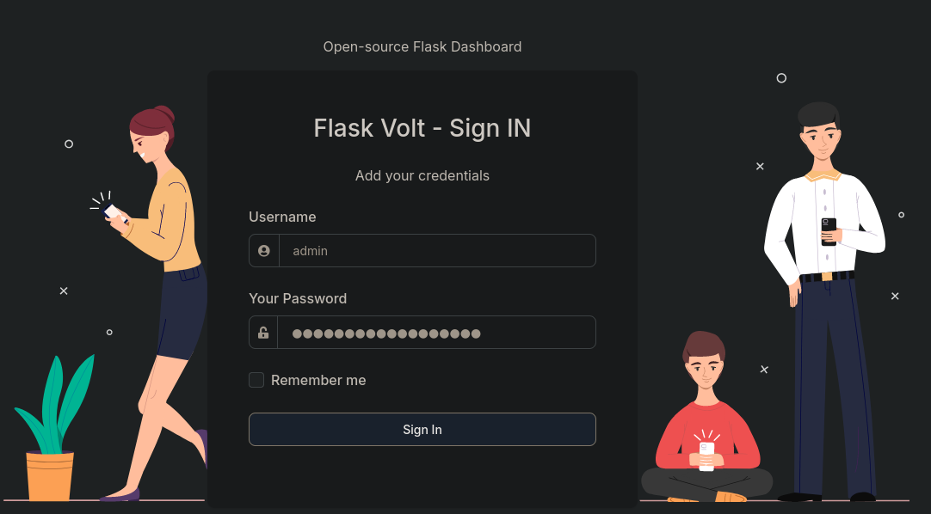Focus the Your Password input field
Screen dimensions: 931x514
(x=435, y=333)
